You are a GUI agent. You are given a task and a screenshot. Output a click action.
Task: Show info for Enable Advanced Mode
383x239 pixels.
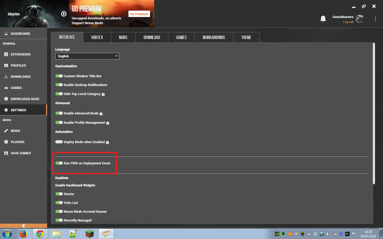(101, 114)
